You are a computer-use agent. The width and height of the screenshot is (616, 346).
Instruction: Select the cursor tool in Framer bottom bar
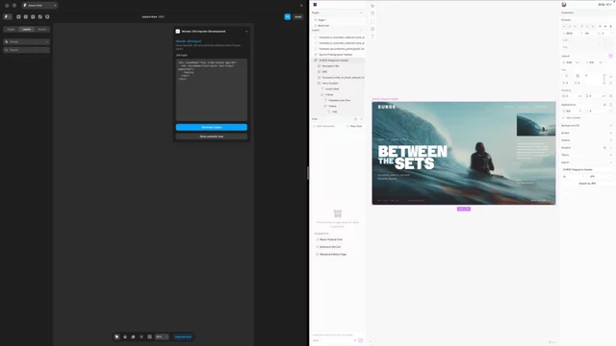click(x=116, y=336)
